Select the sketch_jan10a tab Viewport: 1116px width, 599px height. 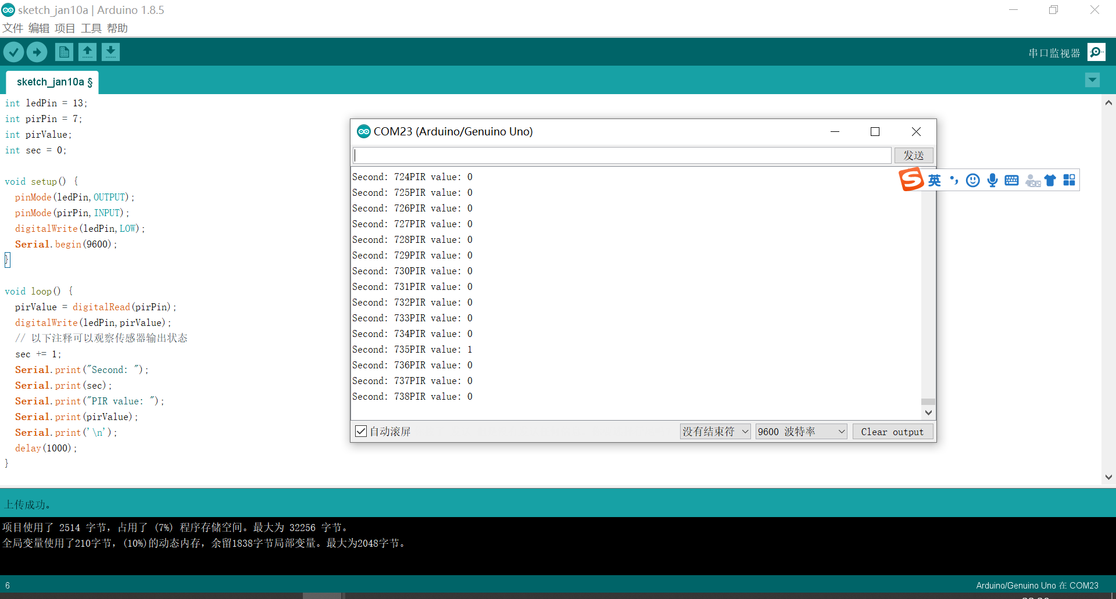tap(52, 82)
